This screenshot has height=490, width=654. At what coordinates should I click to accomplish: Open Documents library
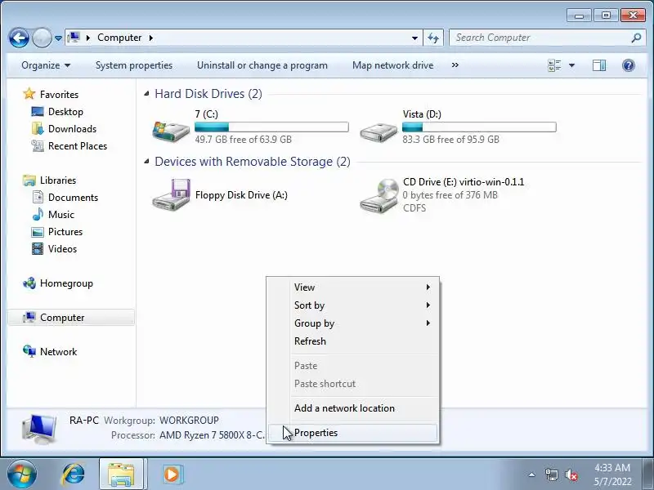point(73,198)
